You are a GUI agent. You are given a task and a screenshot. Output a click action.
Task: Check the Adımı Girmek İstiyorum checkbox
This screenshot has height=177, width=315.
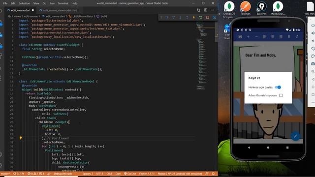pos(281,95)
